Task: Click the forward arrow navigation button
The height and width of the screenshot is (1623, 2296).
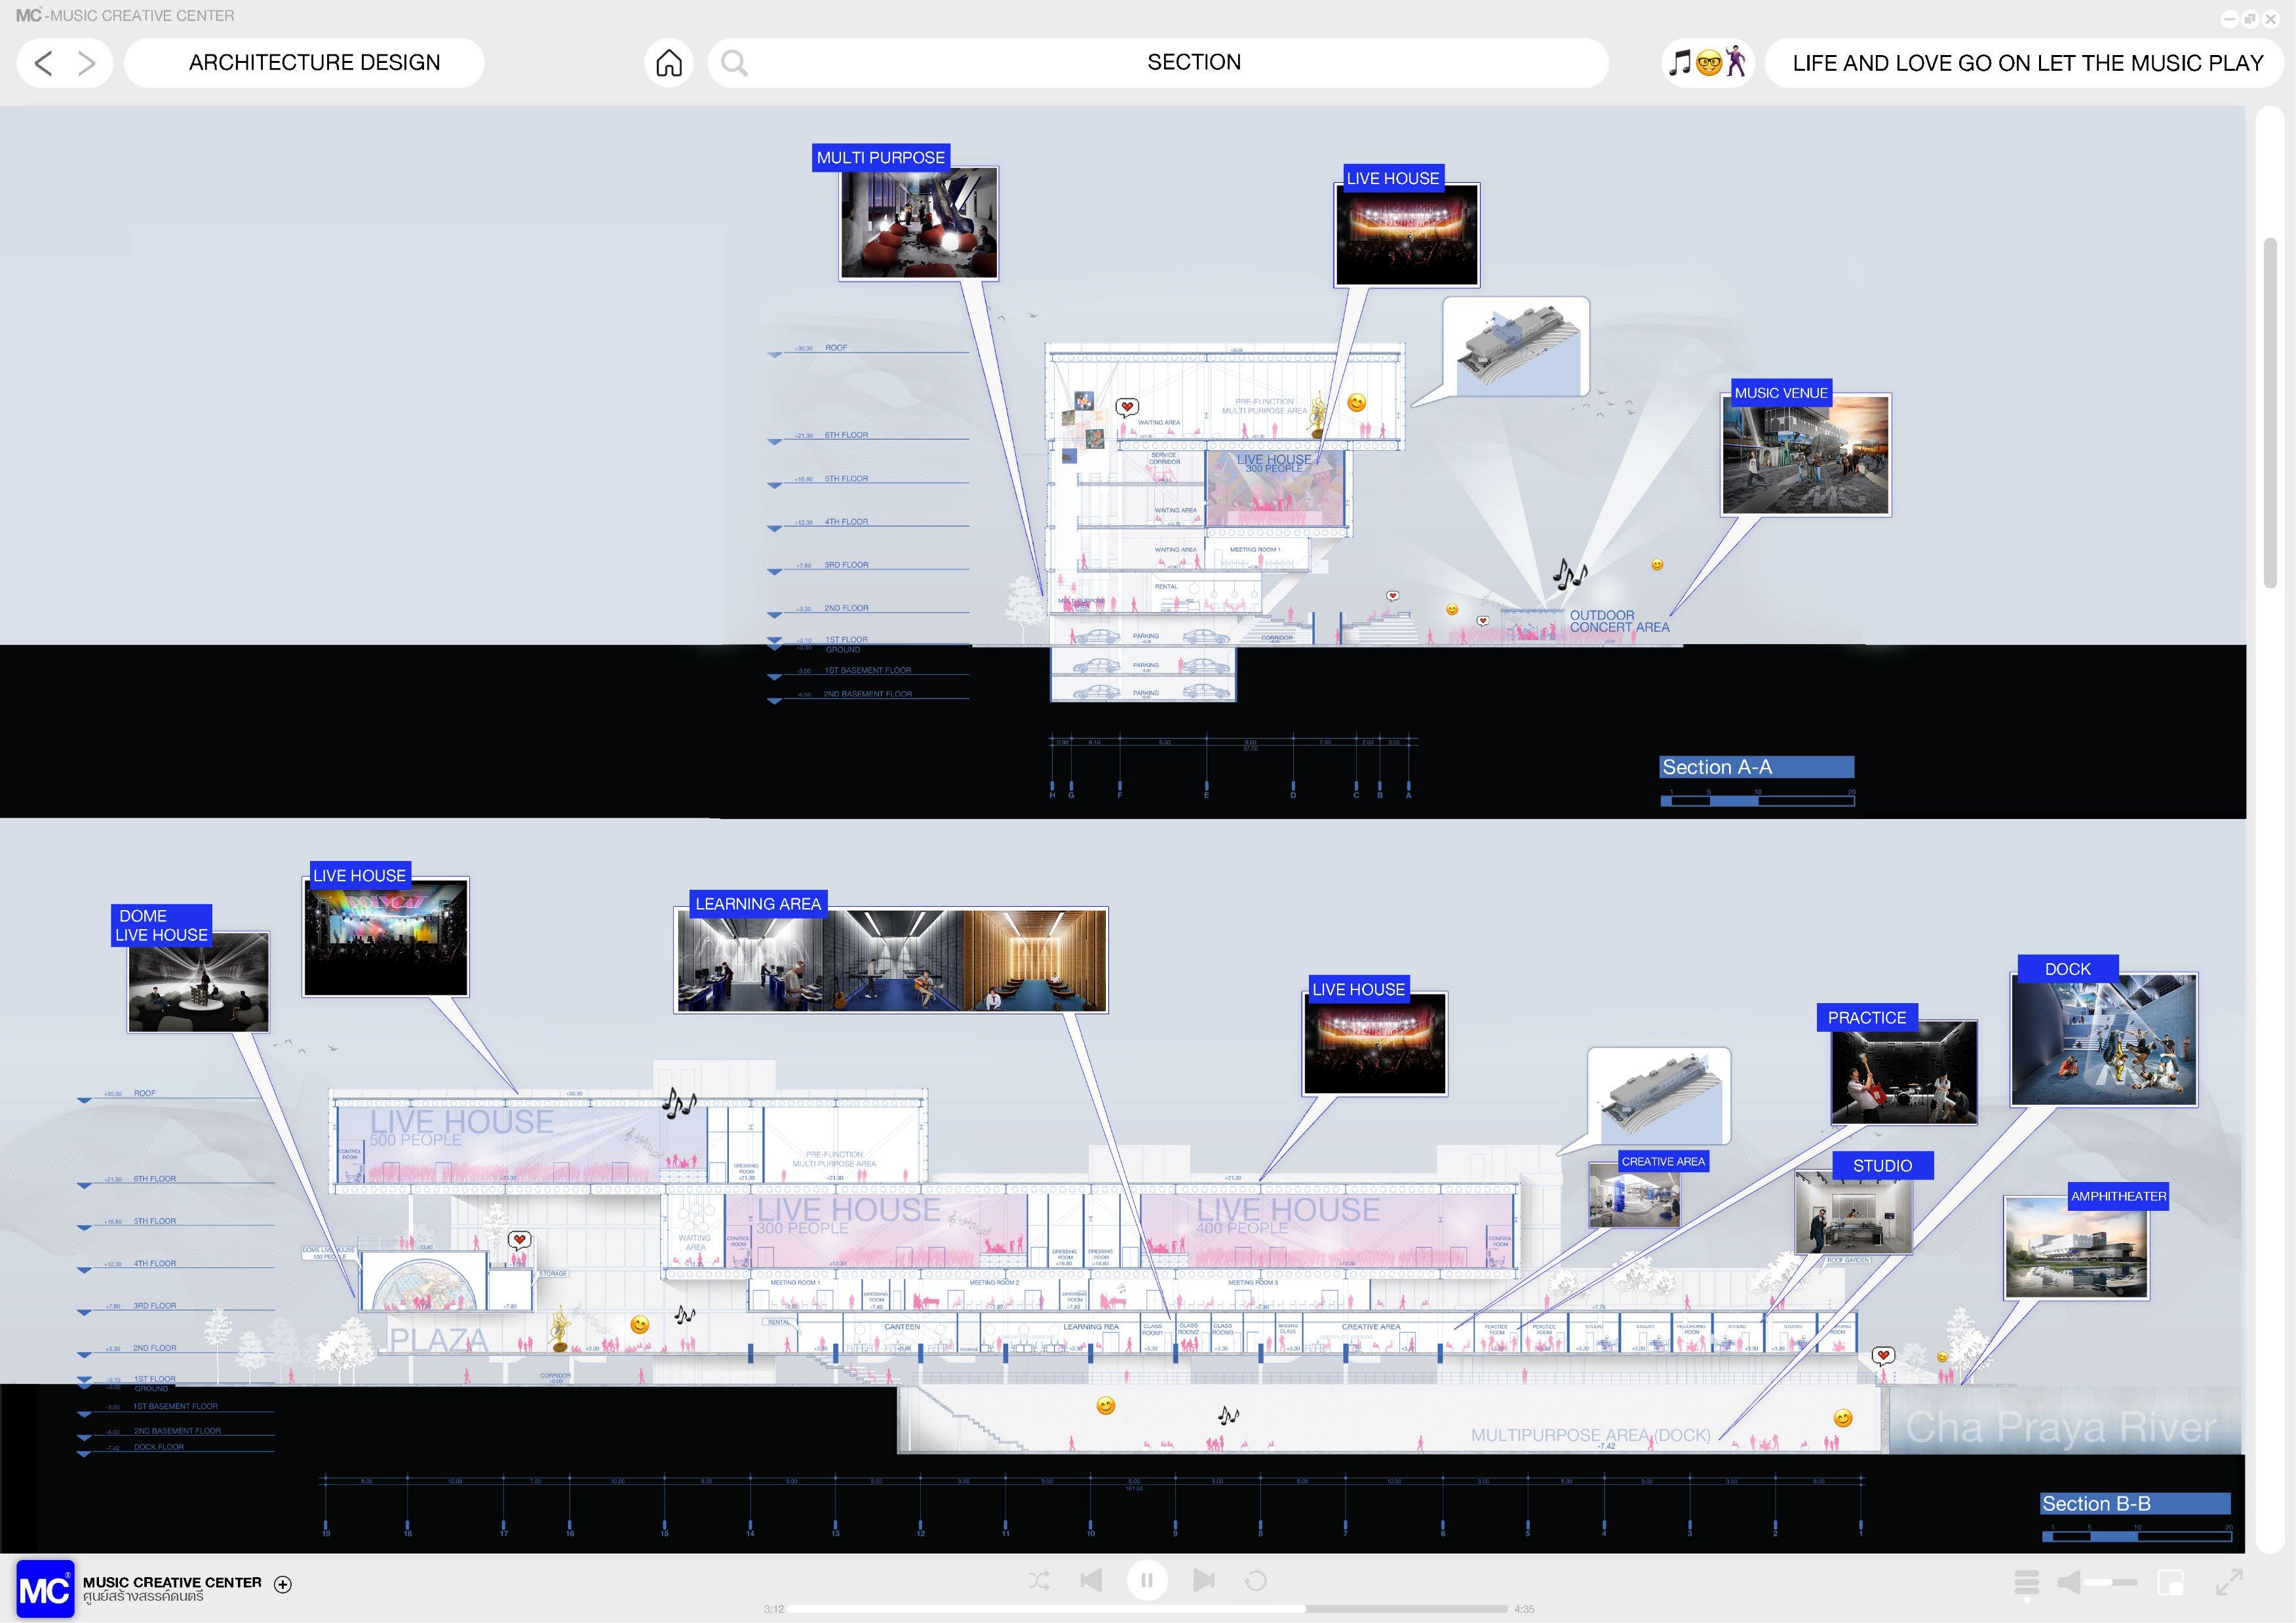Action: click(87, 63)
